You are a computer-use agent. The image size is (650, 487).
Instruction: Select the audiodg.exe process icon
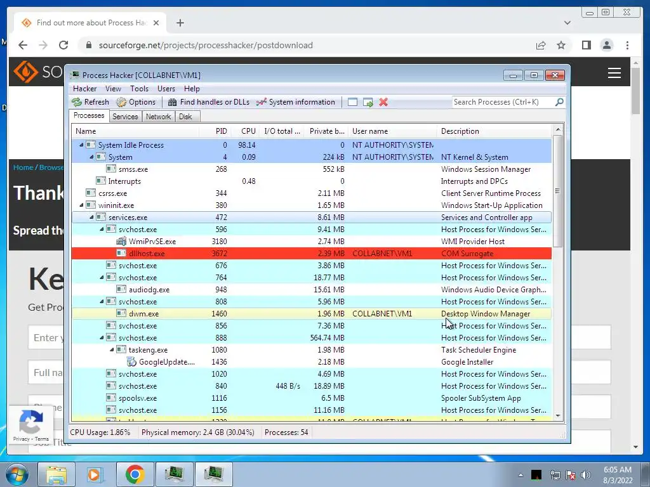121,289
